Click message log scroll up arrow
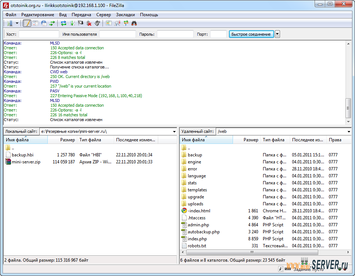The width and height of the screenshot is (355, 276). tap(348, 44)
